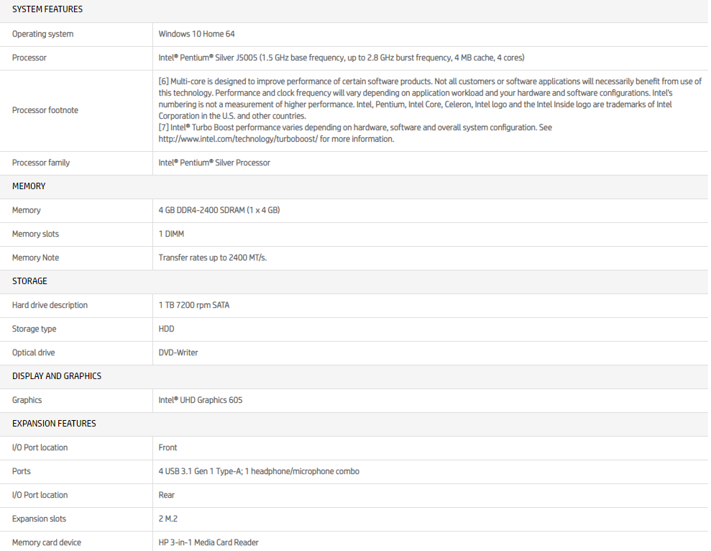Select the 2 M.2 expansion slots value
The image size is (711, 551).
click(x=169, y=519)
